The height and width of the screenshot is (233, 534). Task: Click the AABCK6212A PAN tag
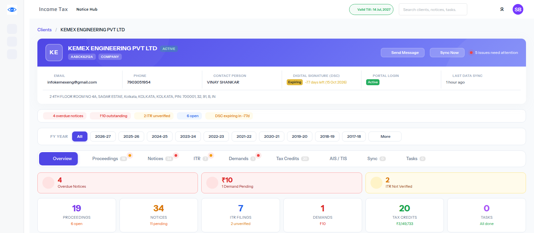pos(82,57)
